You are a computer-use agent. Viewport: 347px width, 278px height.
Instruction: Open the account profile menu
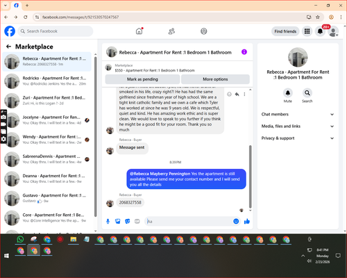pos(333,31)
